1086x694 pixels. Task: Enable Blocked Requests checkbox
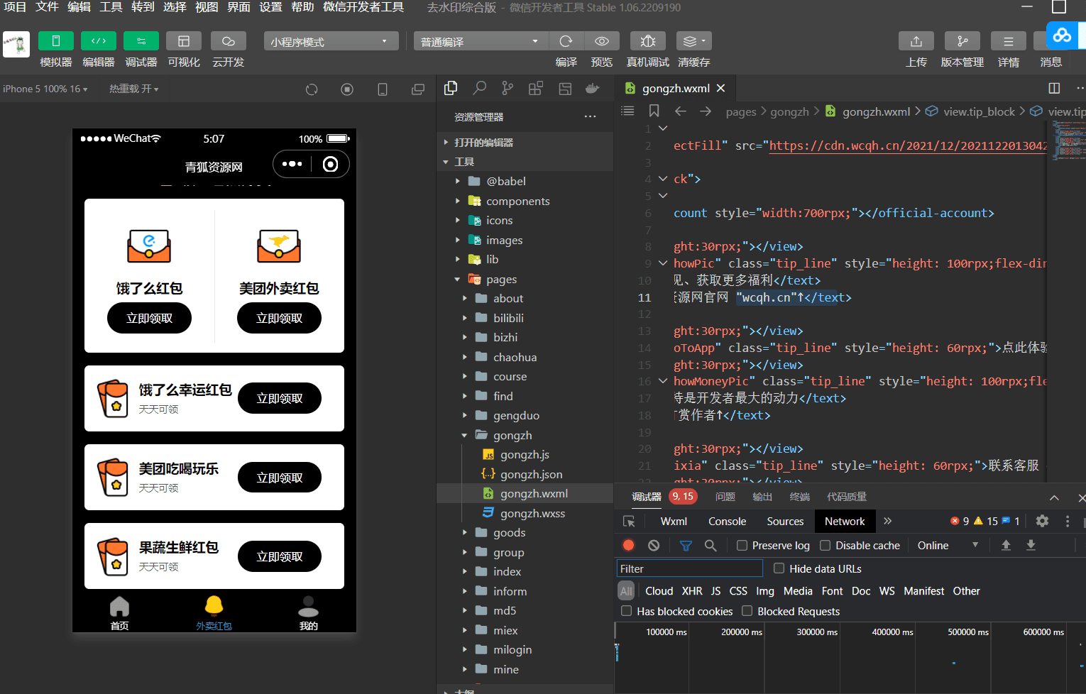point(747,611)
